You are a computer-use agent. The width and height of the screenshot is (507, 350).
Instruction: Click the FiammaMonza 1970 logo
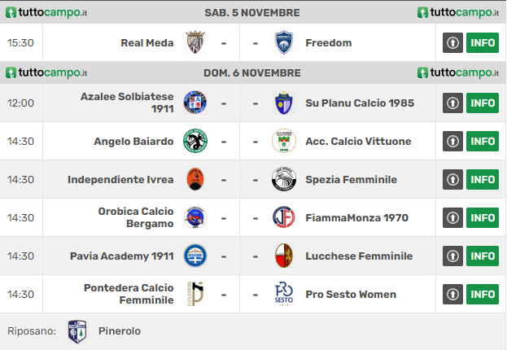(283, 217)
